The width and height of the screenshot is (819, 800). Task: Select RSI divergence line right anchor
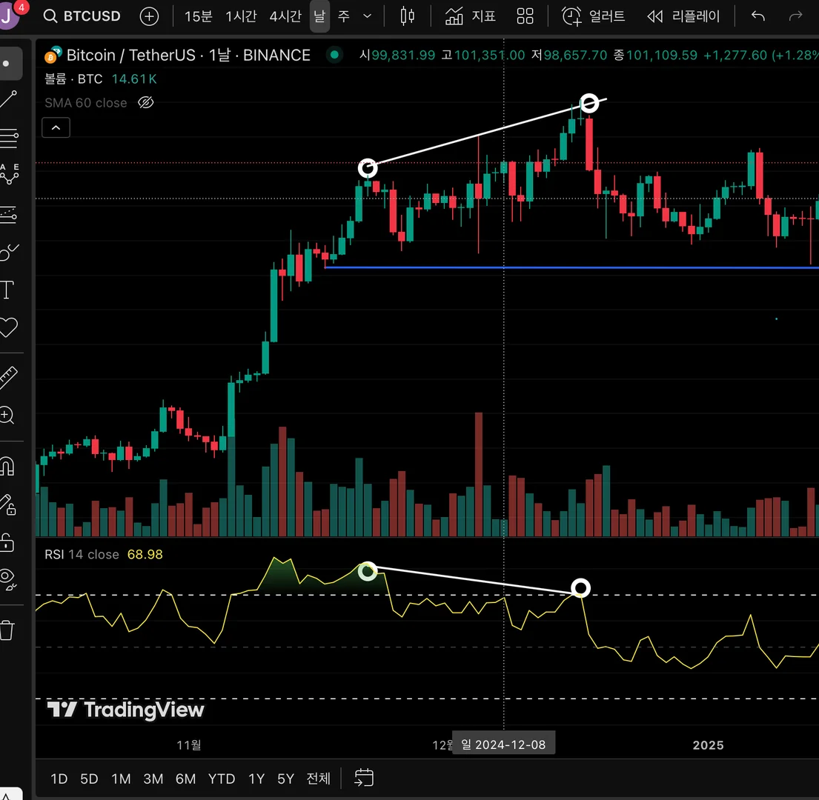(x=580, y=588)
